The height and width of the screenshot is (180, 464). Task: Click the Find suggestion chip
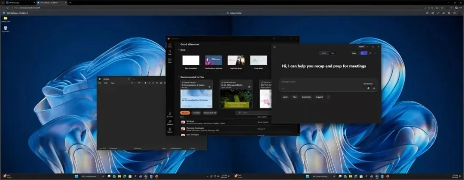click(294, 97)
